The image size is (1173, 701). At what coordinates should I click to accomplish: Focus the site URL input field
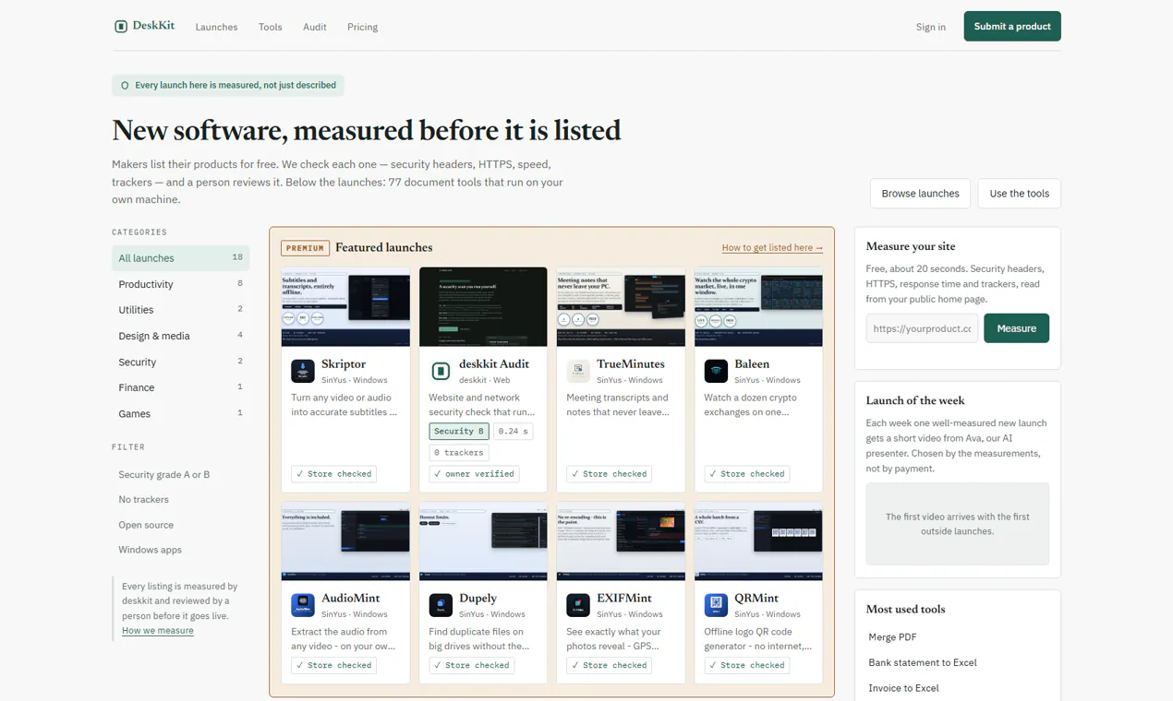point(922,328)
